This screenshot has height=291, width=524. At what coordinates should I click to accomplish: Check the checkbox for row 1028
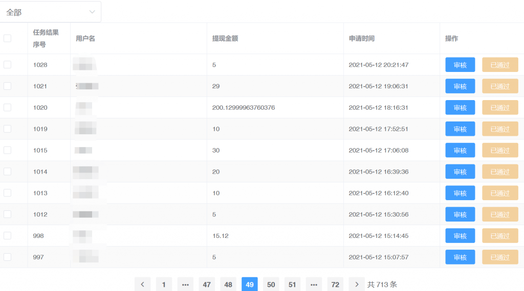point(7,65)
